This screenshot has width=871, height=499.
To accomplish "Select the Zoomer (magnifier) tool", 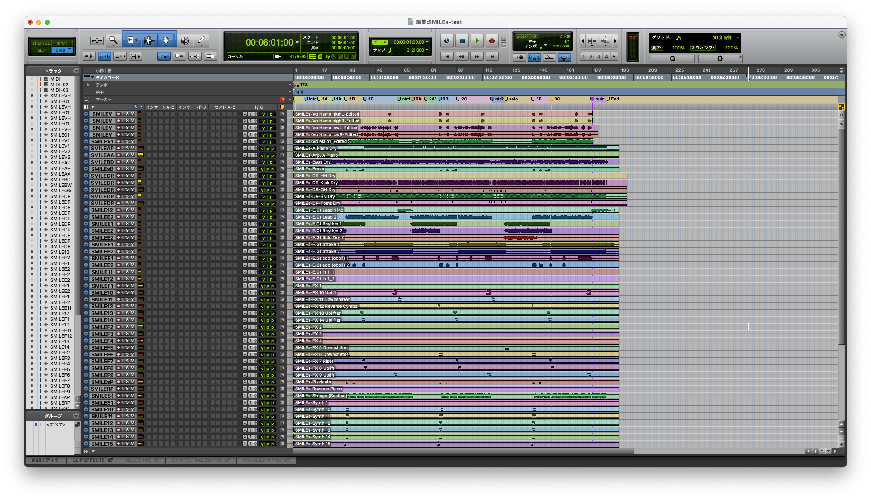I will pyautogui.click(x=113, y=40).
